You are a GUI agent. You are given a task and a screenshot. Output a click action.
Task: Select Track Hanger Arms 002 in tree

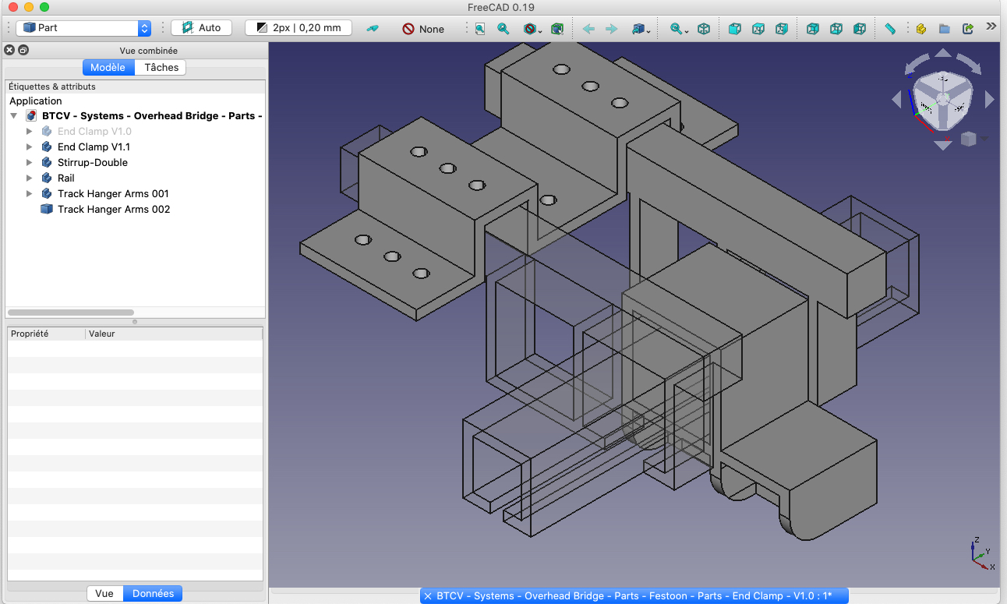pyautogui.click(x=114, y=210)
